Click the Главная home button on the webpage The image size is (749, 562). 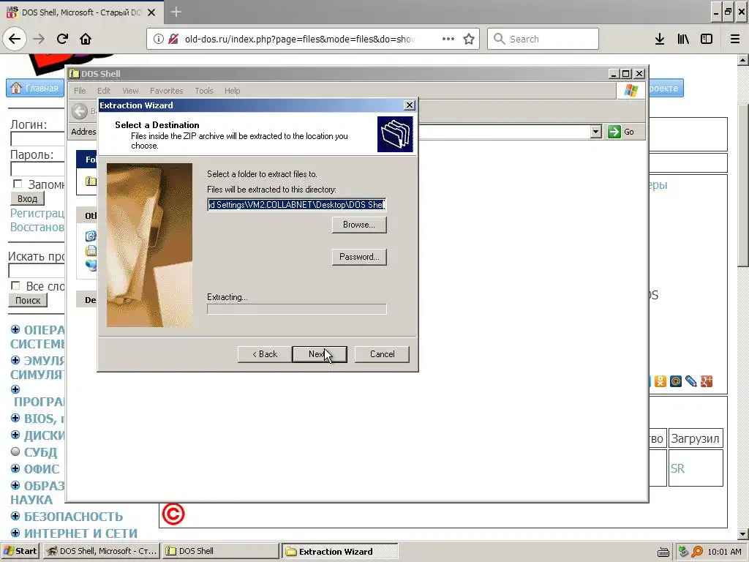35,88
